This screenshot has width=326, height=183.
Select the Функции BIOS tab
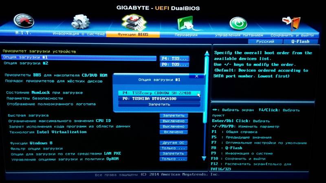point(133,35)
